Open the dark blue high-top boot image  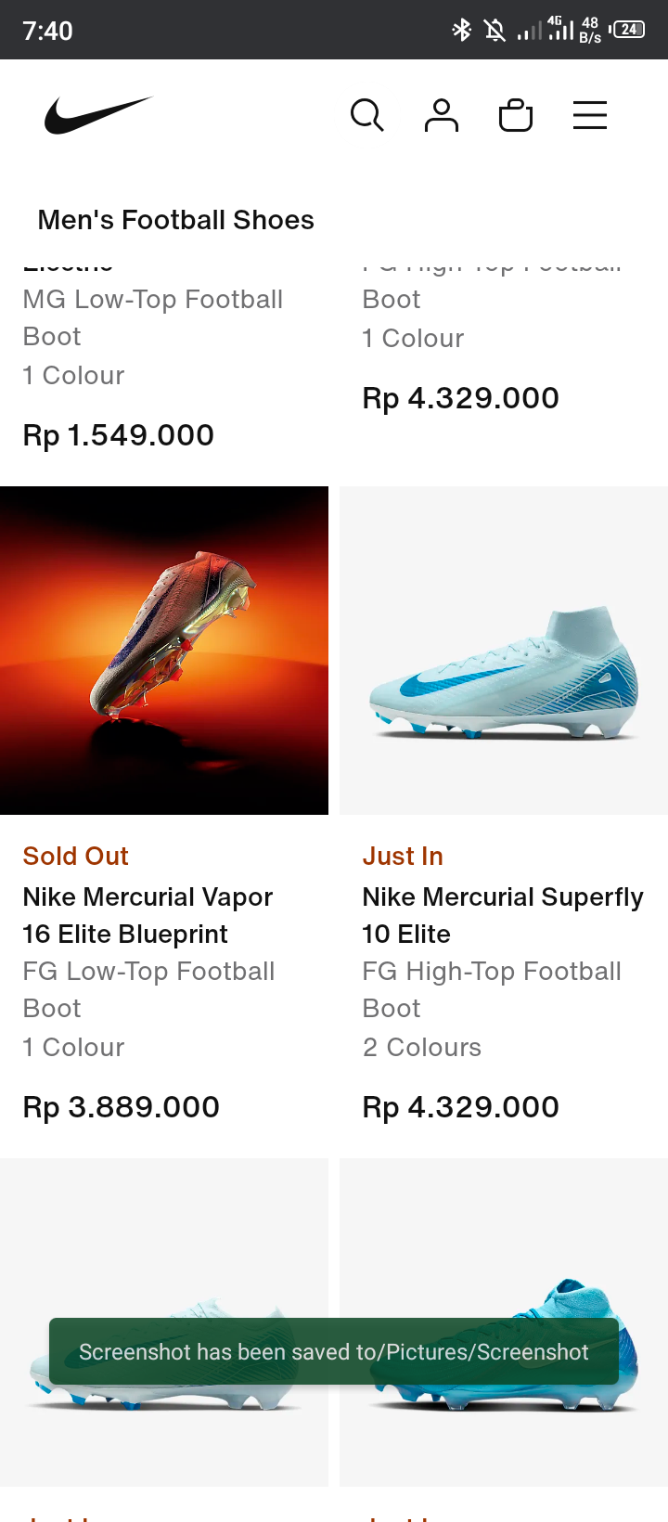504,1322
